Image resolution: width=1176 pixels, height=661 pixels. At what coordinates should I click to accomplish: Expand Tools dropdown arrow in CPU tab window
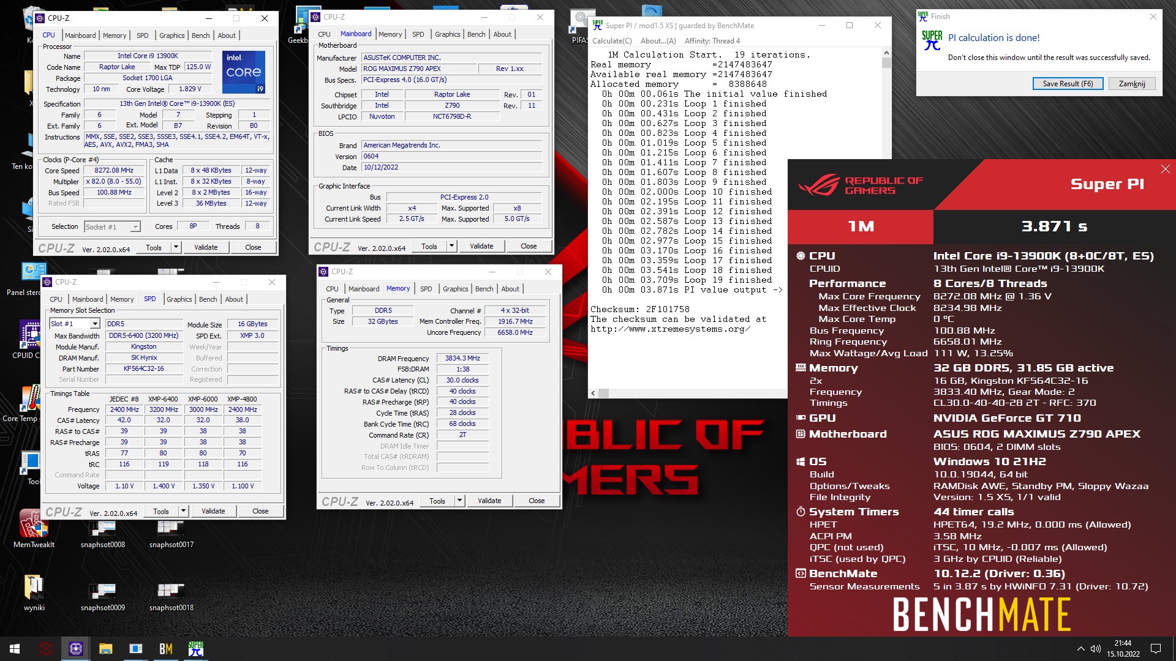176,247
